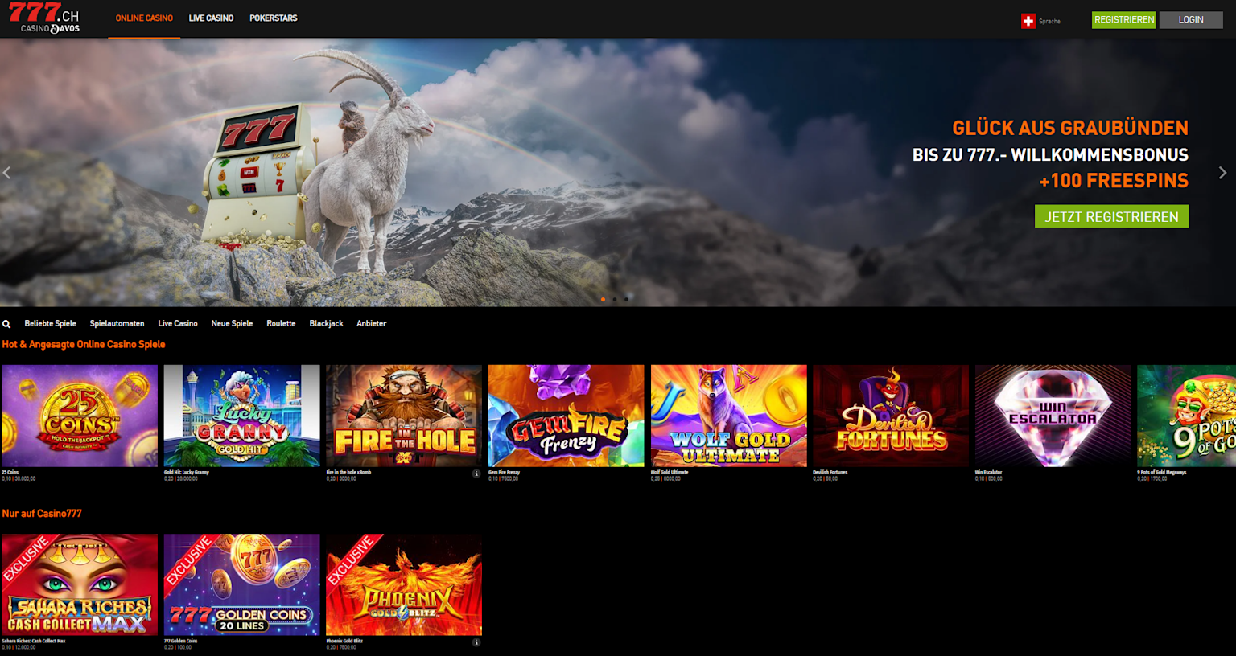The height and width of the screenshot is (656, 1236).
Task: Launch Fire in the Hole game
Action: click(x=404, y=416)
